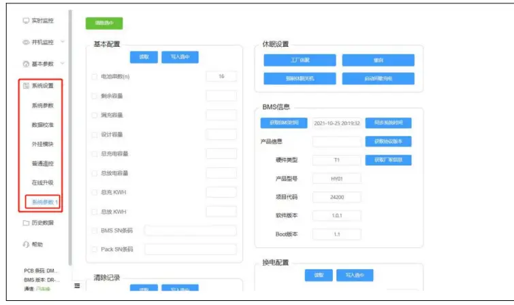Click the 设计容量 input field
Viewport: 514px width, 305px height.
tap(221, 134)
